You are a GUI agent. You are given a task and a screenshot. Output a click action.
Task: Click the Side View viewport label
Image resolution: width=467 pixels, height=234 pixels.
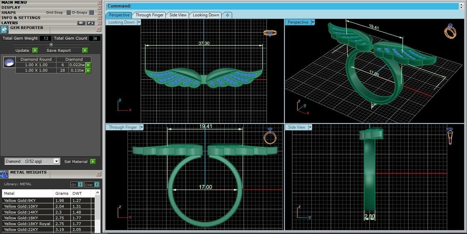click(296, 127)
